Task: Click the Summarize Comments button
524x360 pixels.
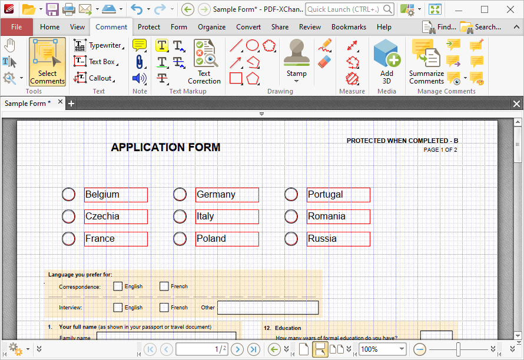Action: [x=426, y=62]
